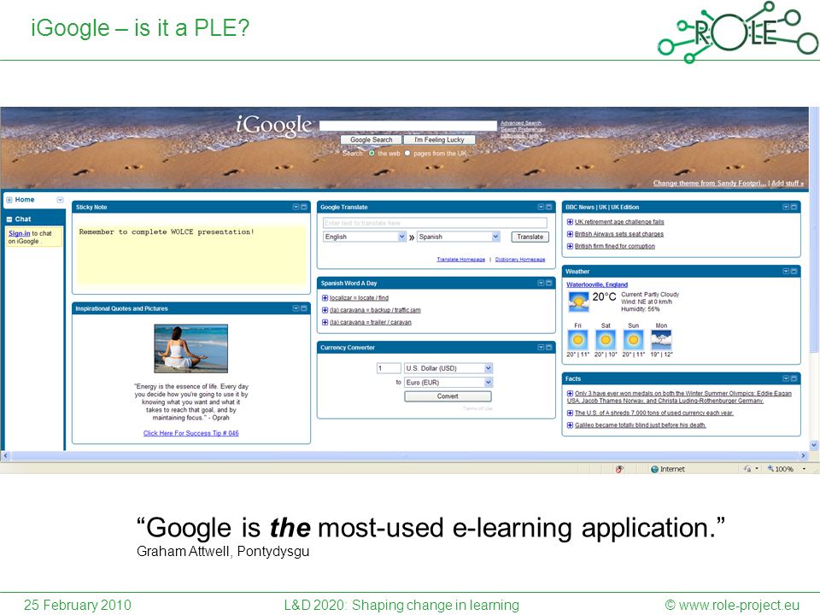Image resolution: width=820 pixels, height=615 pixels.
Task: Click the Convert button
Action: [448, 396]
